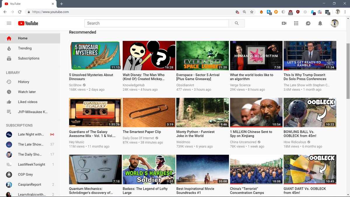
Task: Play 5 Dinosaur Mysteries thumbnail
Action: coord(95,56)
